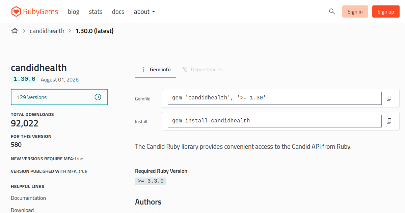The height and width of the screenshot is (213, 405).
Task: Click the arrow icon in 129 Versions
Action: click(98, 97)
